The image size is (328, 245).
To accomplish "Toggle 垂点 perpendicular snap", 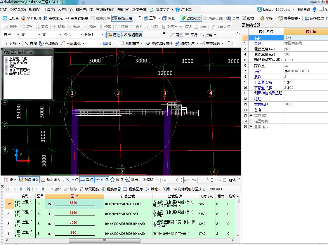I will 87,180.
